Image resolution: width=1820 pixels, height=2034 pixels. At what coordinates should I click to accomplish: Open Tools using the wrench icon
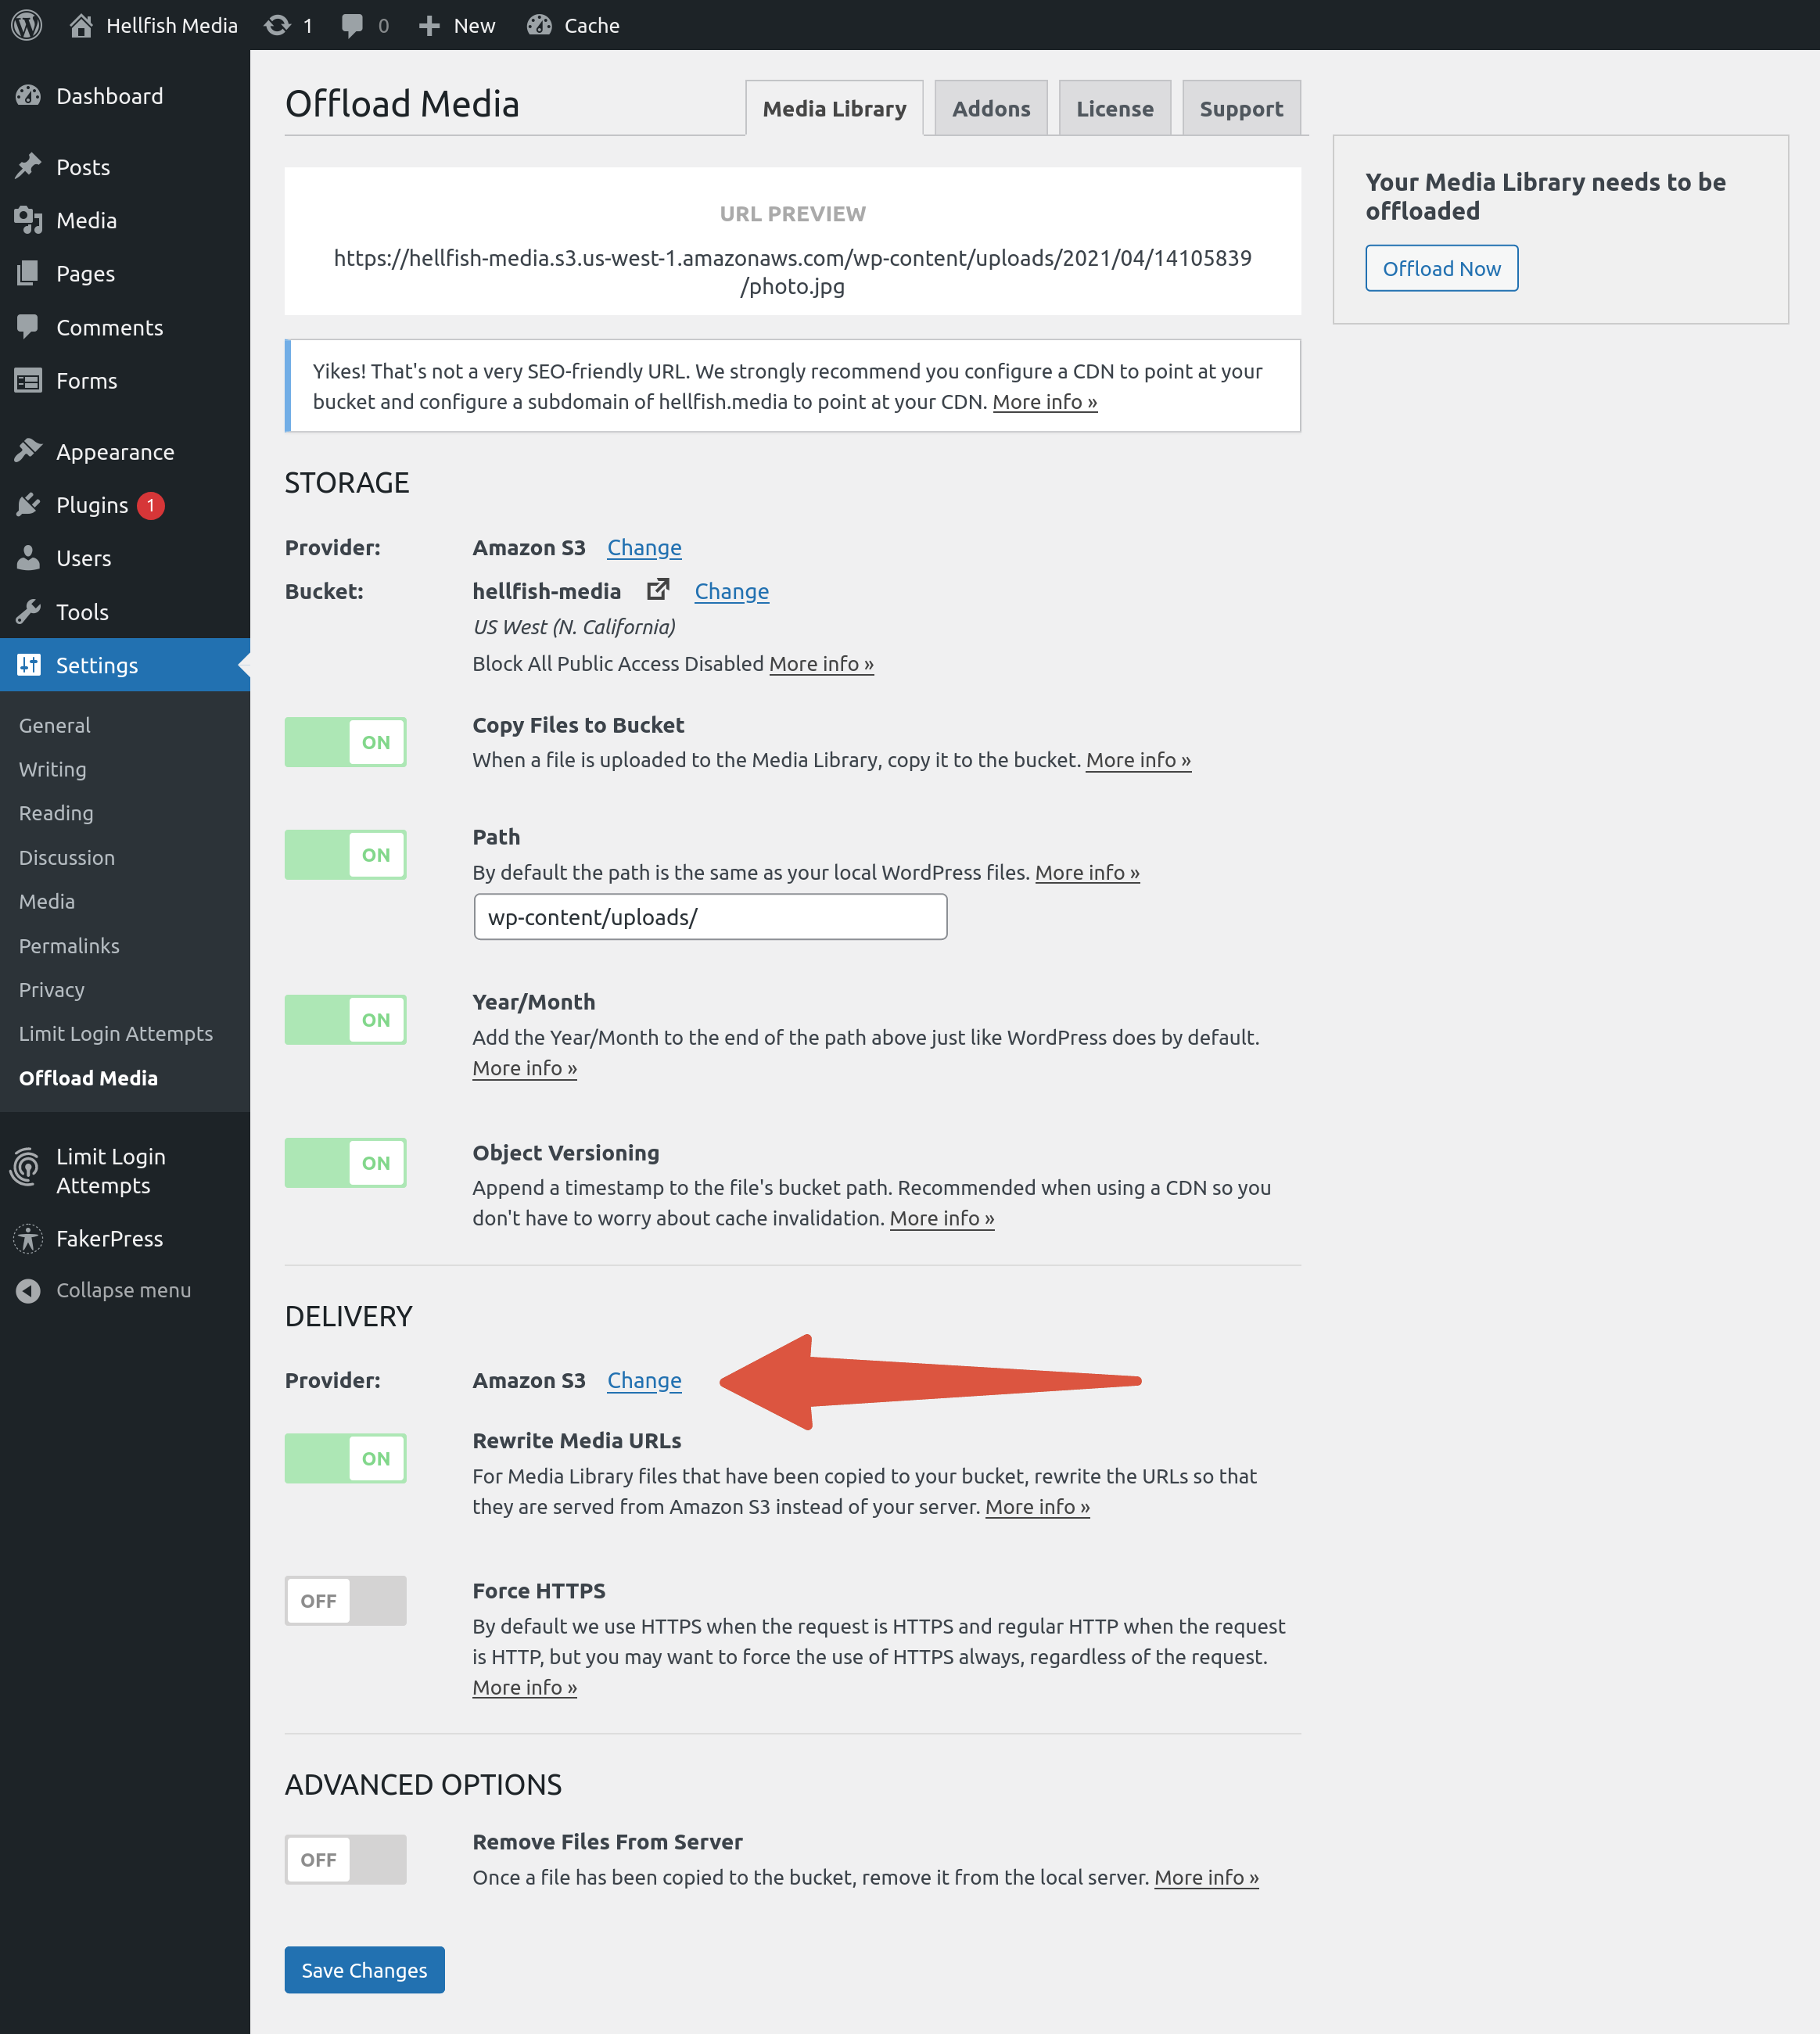[30, 611]
